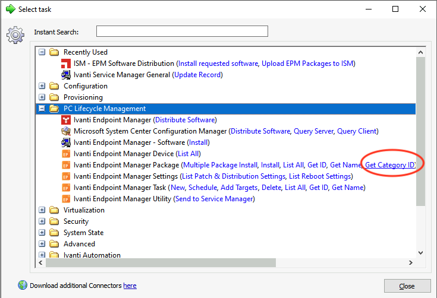437x298 pixels.
Task: Click the Recently Used folder icon
Action: pos(54,52)
